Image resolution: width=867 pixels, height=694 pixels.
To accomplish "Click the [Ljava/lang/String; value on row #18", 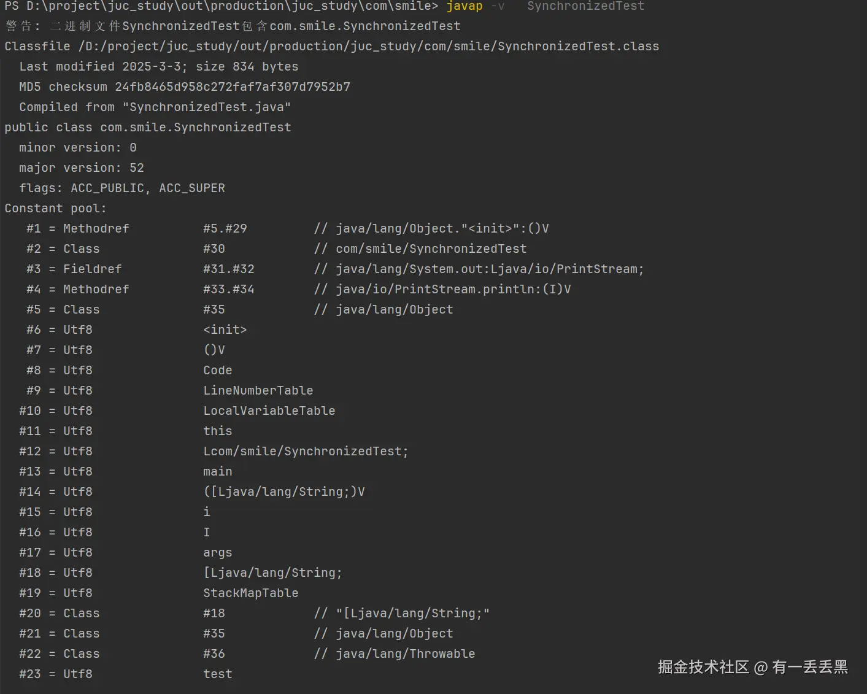I will 272,573.
